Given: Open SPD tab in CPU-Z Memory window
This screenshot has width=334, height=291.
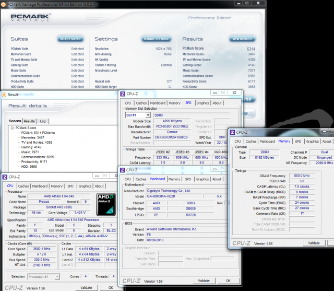Looking at the screenshot, I should [x=298, y=142].
